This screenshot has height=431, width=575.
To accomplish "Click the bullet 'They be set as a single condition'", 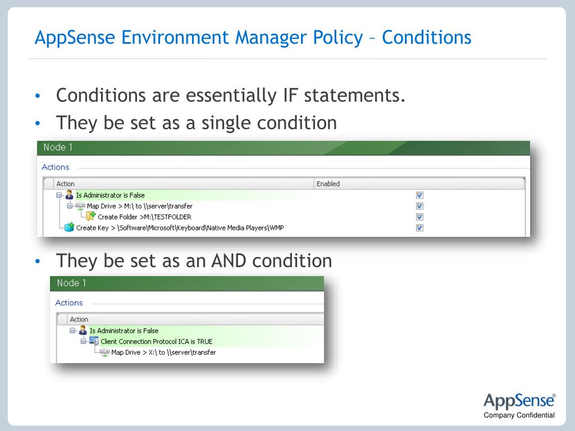I will [x=196, y=123].
